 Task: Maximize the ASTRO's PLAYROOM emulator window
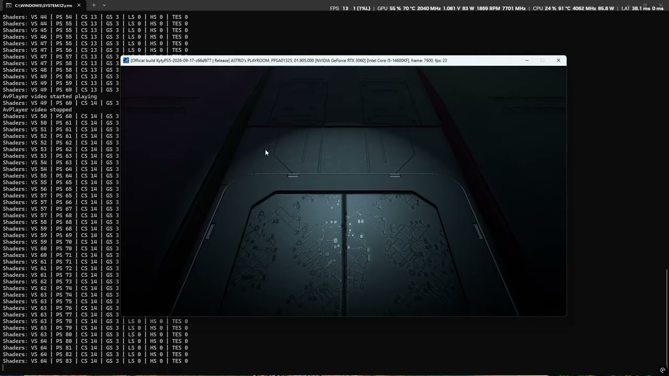pyautogui.click(x=543, y=61)
